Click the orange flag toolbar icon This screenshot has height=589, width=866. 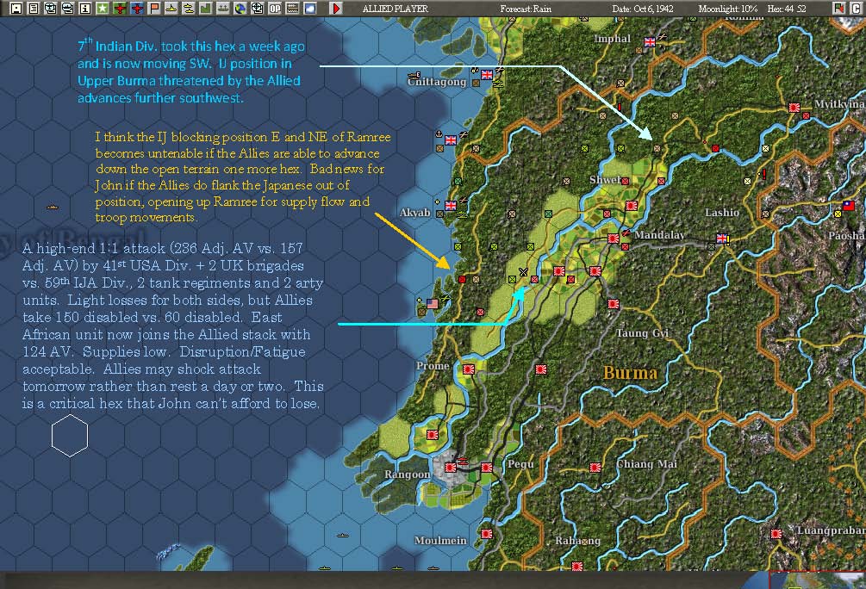[x=154, y=9]
